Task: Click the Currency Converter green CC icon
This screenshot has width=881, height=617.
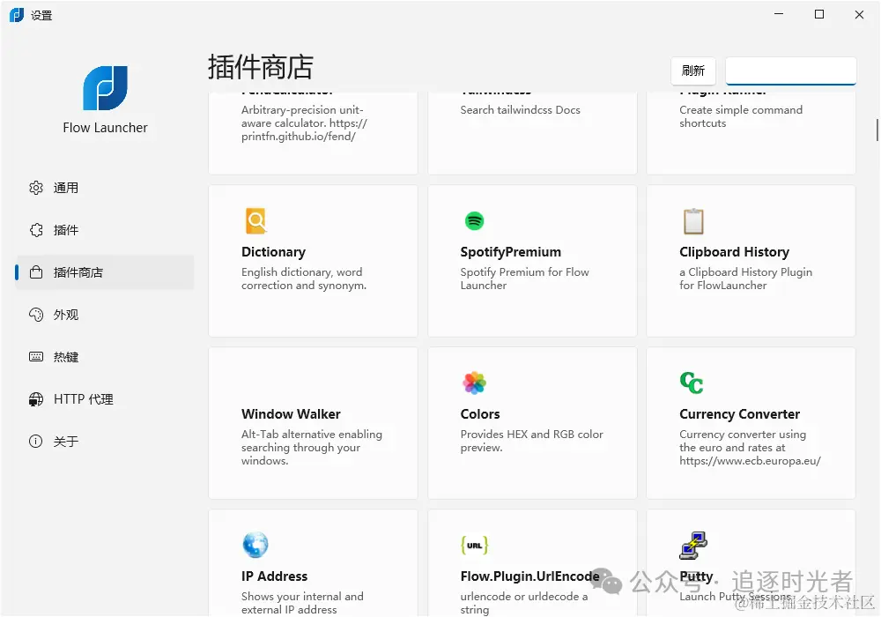Action: point(692,383)
